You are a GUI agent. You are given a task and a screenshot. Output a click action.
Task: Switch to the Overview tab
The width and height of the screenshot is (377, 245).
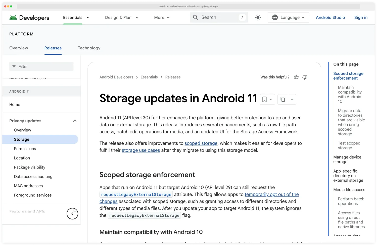coord(19,48)
